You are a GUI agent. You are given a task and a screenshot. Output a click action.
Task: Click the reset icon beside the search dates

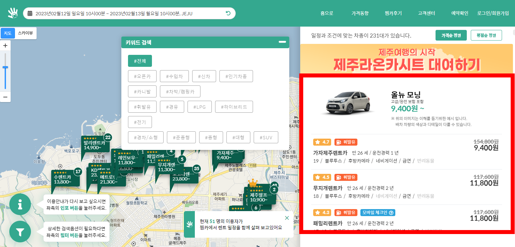click(227, 13)
